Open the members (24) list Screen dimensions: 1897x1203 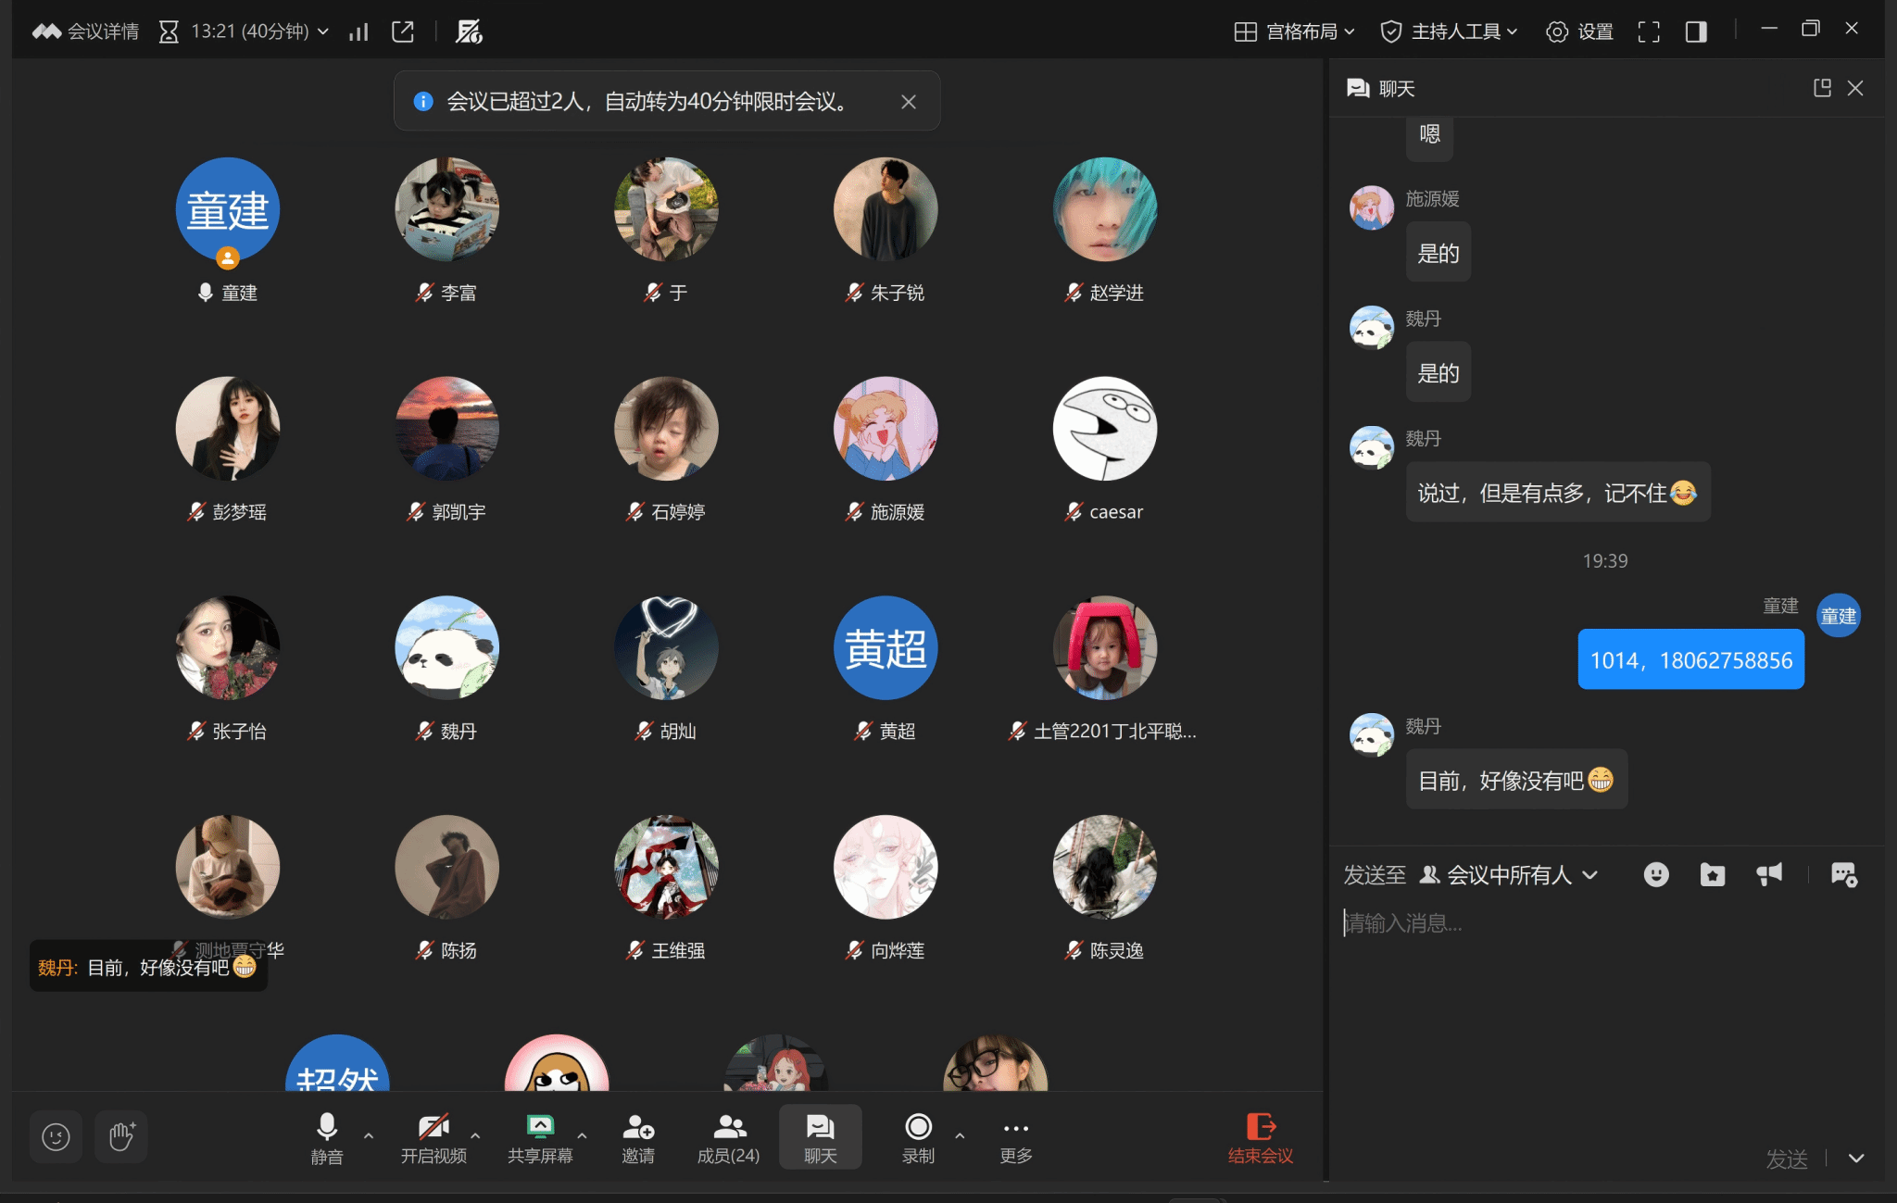pos(728,1137)
